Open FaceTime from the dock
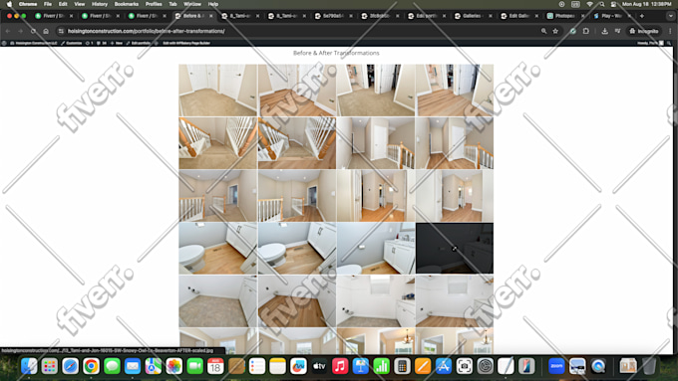 (x=195, y=366)
